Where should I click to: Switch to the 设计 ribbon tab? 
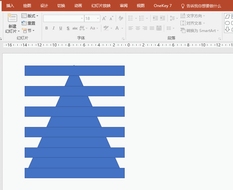point(44,6)
